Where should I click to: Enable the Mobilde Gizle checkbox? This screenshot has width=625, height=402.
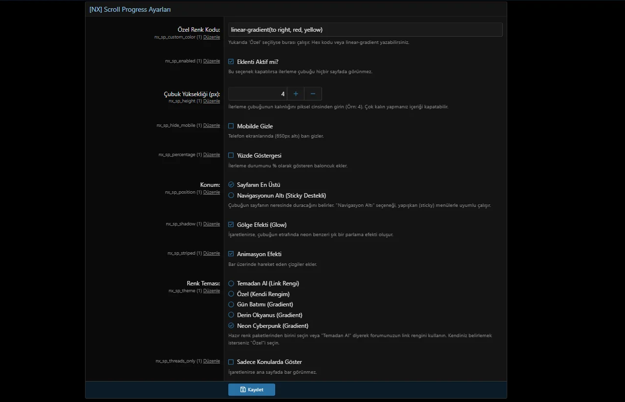pos(231,126)
